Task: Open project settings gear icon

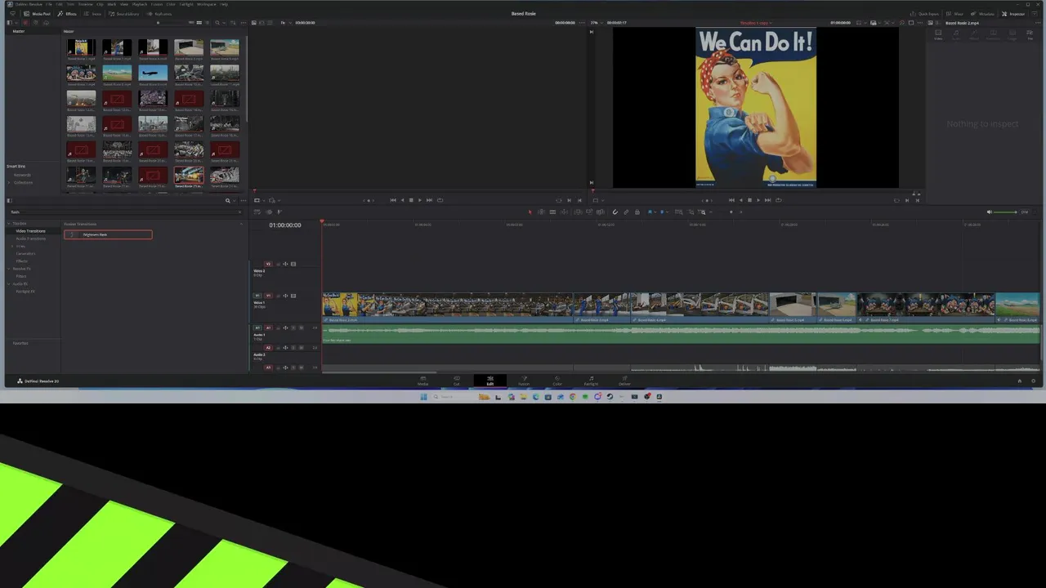Action: point(1033,381)
